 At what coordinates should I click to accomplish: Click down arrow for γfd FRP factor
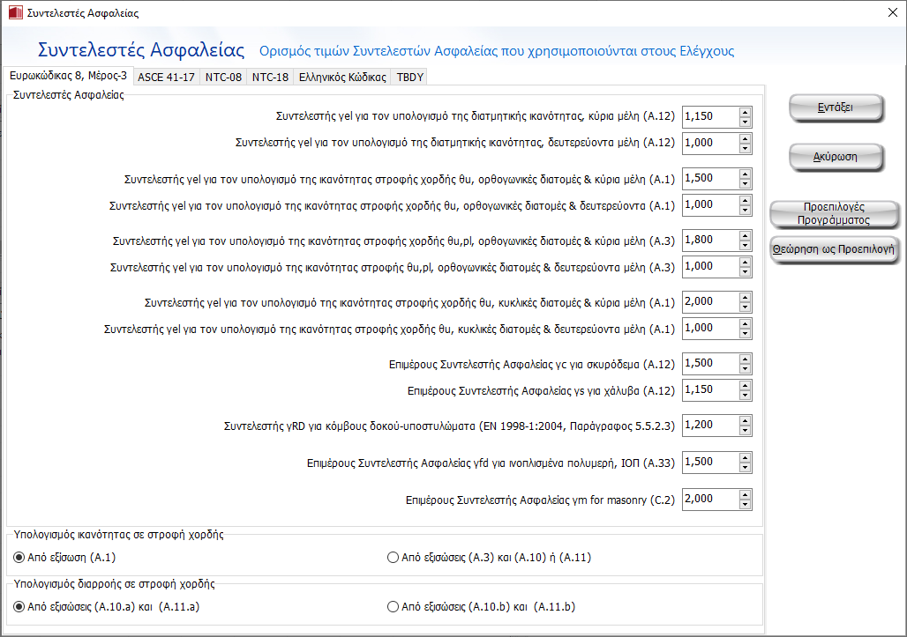click(x=746, y=467)
